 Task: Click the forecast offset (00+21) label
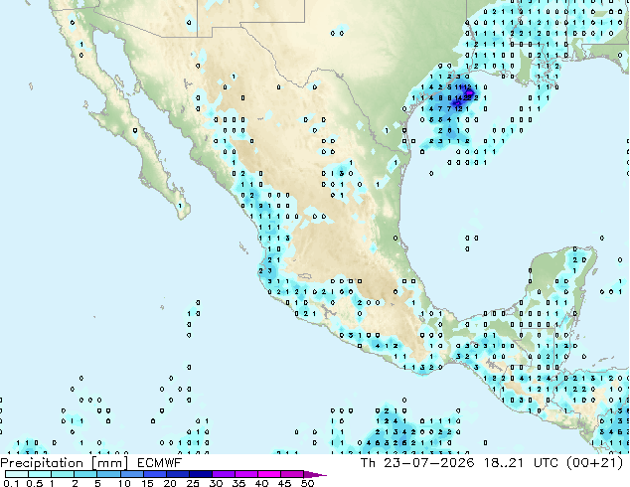point(594,463)
